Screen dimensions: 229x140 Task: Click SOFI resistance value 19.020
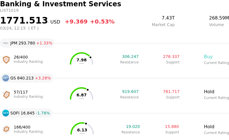(133, 127)
